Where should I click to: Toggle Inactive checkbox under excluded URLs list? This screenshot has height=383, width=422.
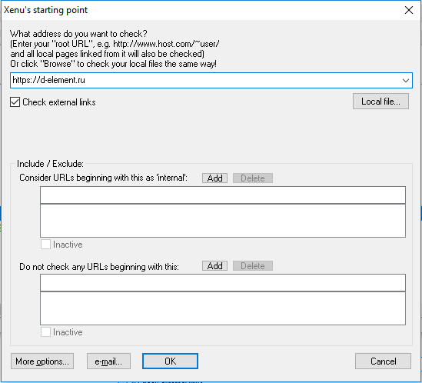(x=45, y=332)
